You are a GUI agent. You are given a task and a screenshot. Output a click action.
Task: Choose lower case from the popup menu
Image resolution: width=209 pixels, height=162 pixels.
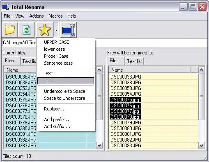66,49
